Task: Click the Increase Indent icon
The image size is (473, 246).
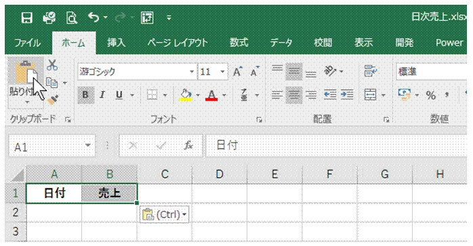Action: [347, 95]
